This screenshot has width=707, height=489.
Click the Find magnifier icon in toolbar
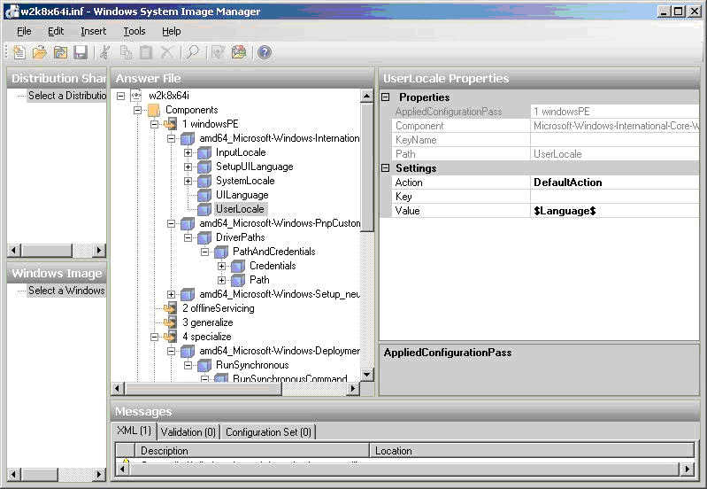click(192, 53)
